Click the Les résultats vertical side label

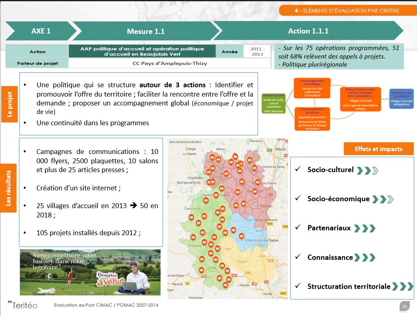(x=9, y=188)
